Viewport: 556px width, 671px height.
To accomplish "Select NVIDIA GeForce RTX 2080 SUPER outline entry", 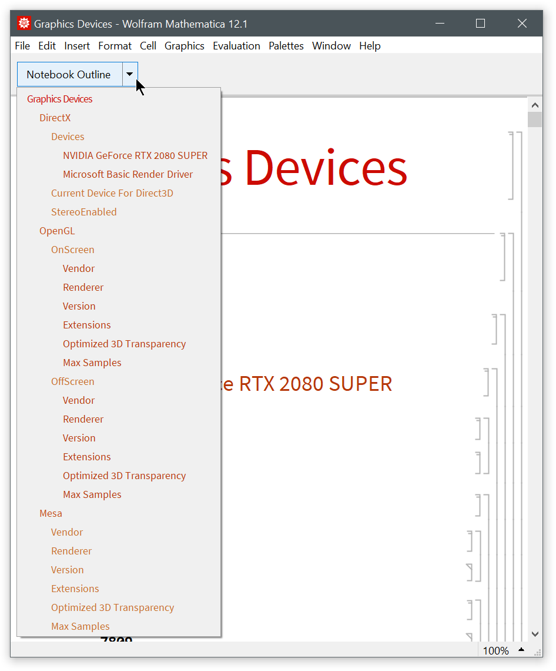I will (x=135, y=155).
